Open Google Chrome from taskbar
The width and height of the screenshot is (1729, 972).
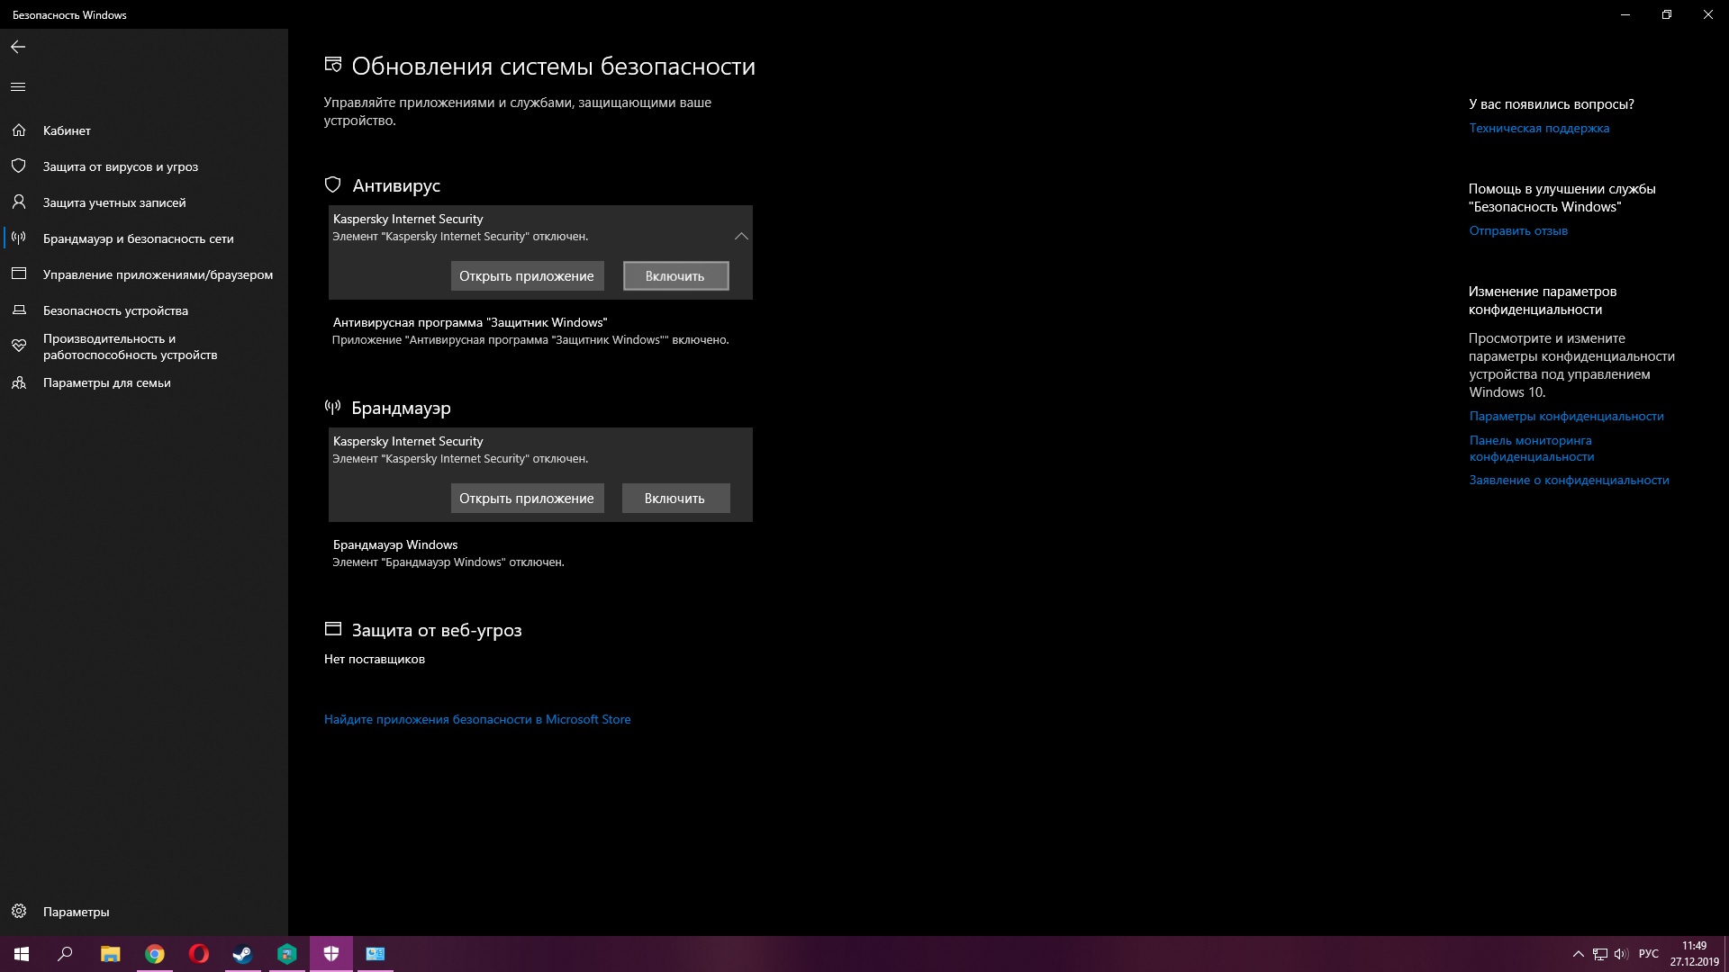(155, 954)
